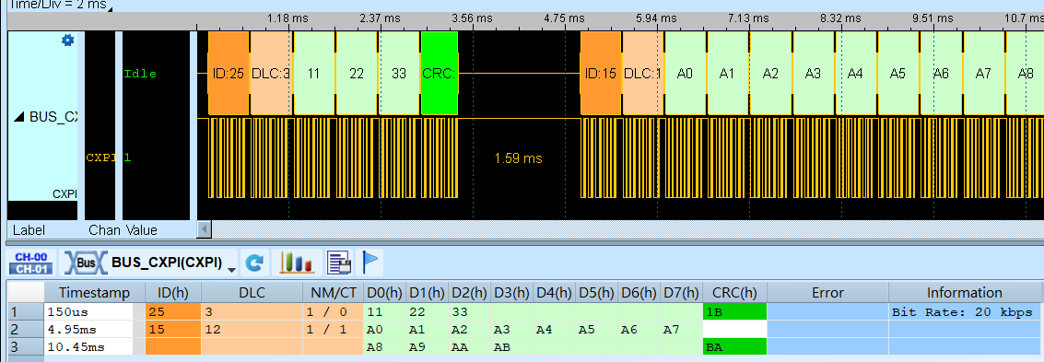Select the data packet 22 in waveform
This screenshot has height=362, width=1044.
tap(357, 73)
